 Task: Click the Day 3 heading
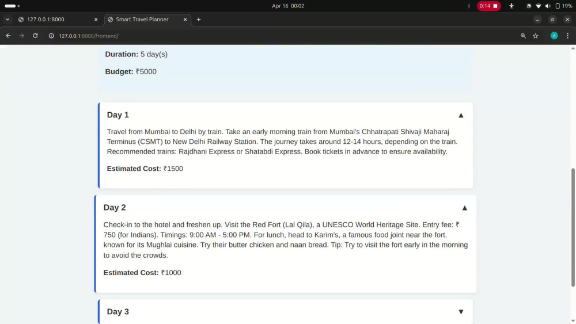click(118, 311)
